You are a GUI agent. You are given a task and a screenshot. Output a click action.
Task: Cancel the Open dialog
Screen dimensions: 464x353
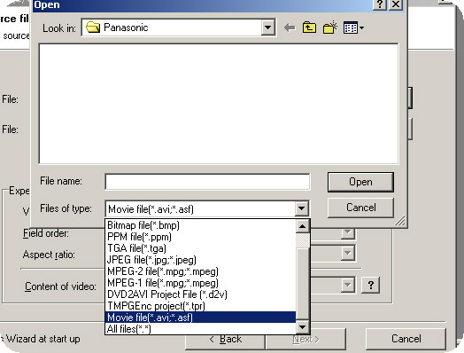coord(360,208)
